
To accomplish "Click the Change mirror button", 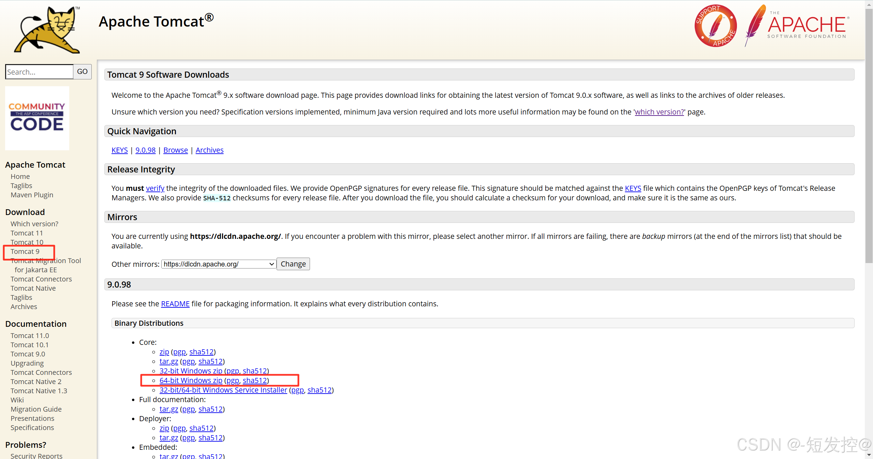I will [293, 264].
